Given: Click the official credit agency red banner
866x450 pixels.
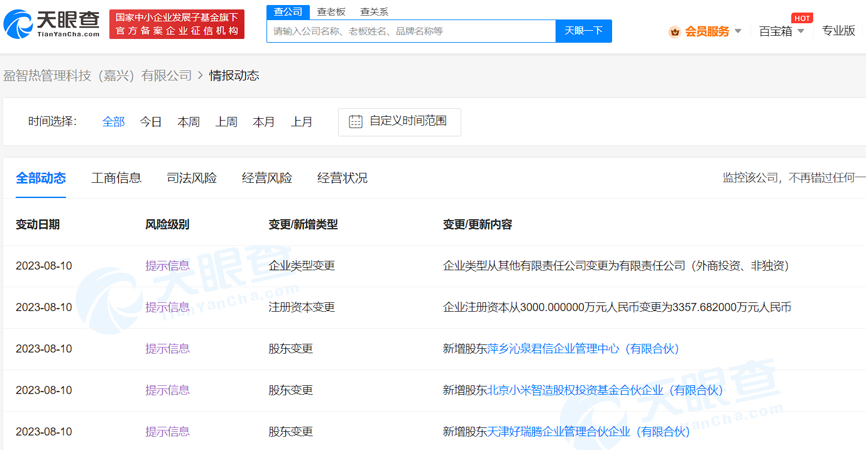Looking at the screenshot, I should [177, 24].
